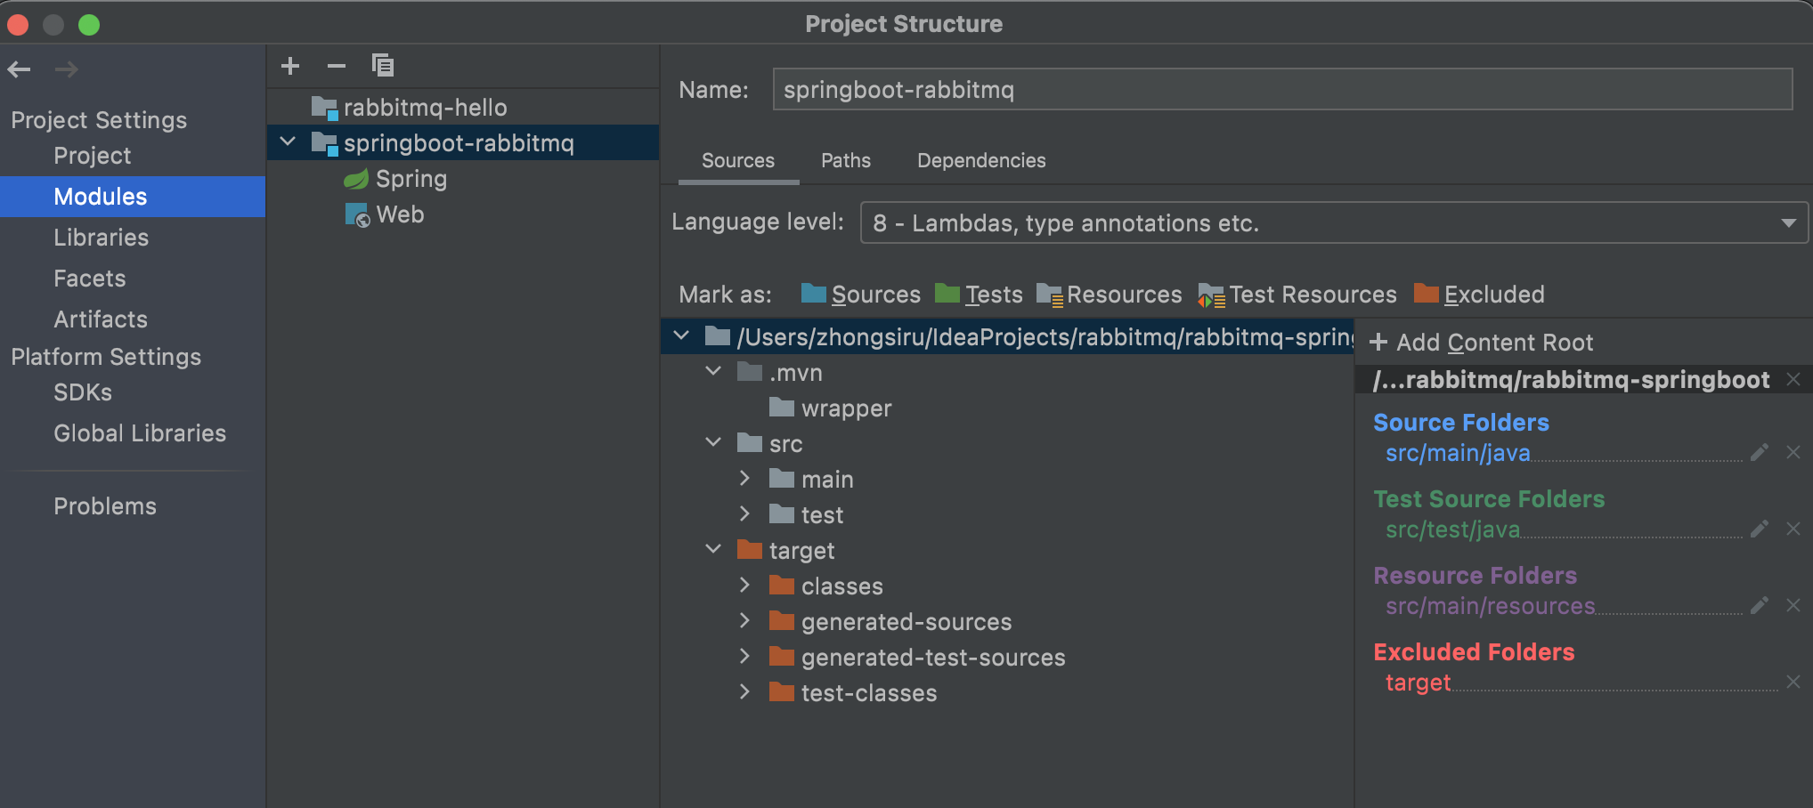Remove the rabbitmq-springboot content root
Image resolution: width=1813 pixels, height=808 pixels.
[1793, 380]
